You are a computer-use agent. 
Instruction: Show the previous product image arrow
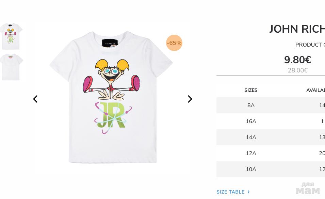click(x=35, y=99)
